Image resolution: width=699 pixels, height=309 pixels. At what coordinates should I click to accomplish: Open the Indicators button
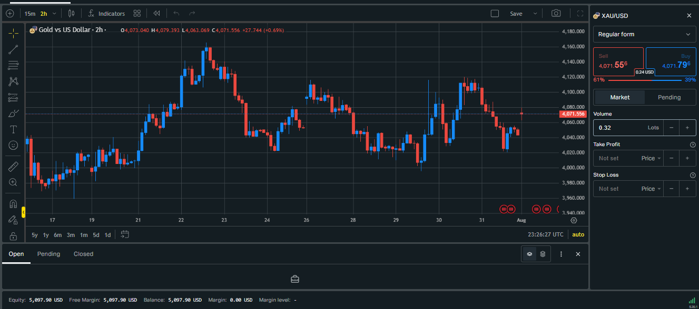(x=107, y=14)
